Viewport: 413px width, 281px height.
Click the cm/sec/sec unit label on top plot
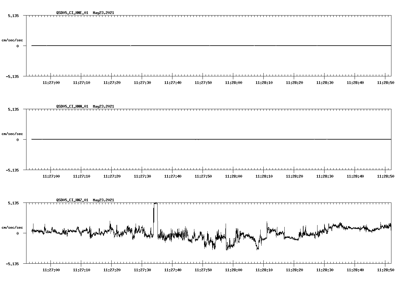click(12, 40)
